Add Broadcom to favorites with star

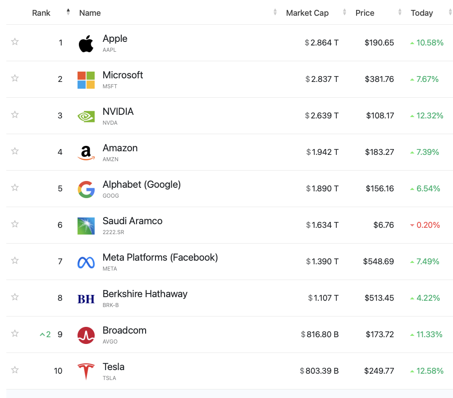[x=15, y=334]
